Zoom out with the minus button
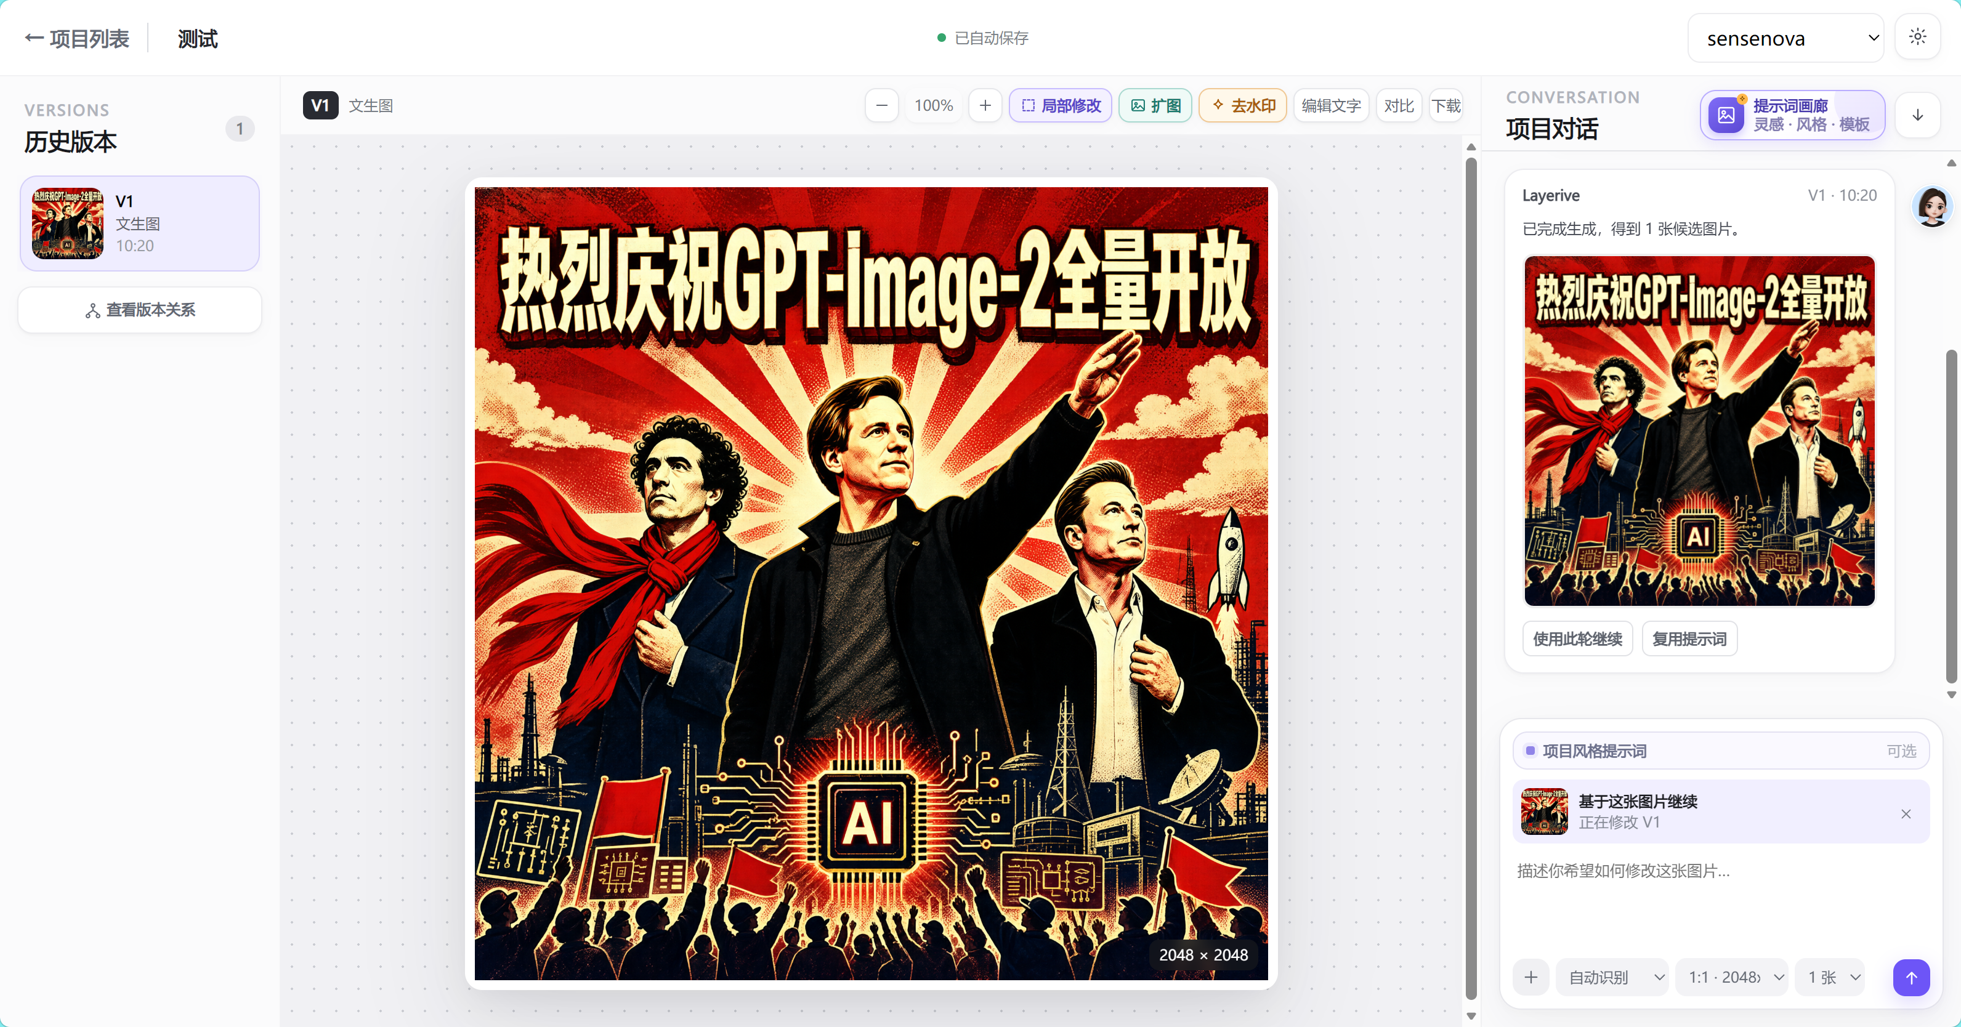Screen dimensions: 1961x1027 pos(881,105)
